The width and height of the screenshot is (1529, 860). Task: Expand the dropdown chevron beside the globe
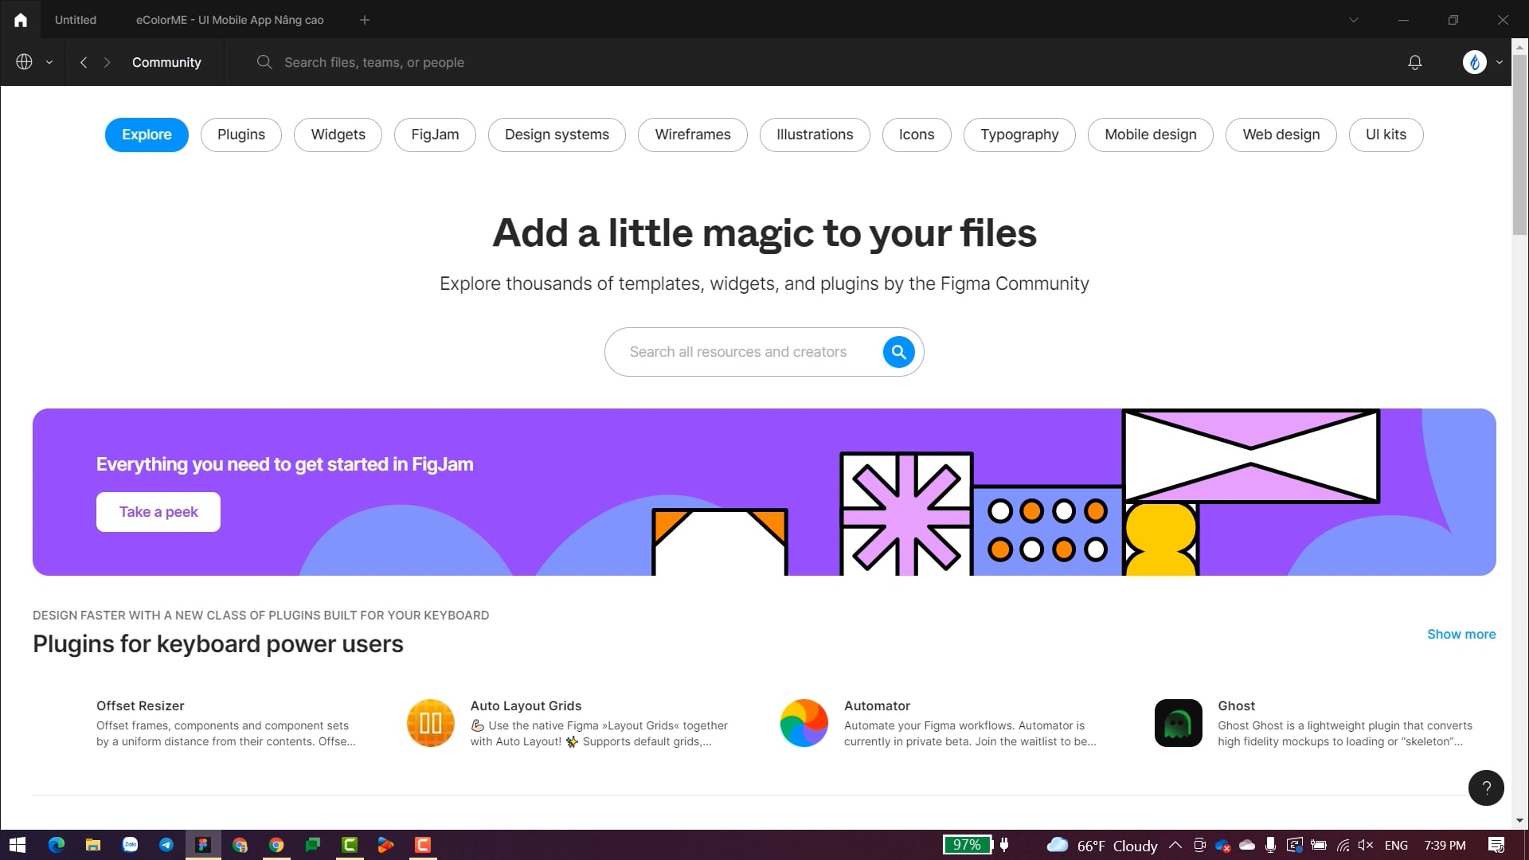49,62
